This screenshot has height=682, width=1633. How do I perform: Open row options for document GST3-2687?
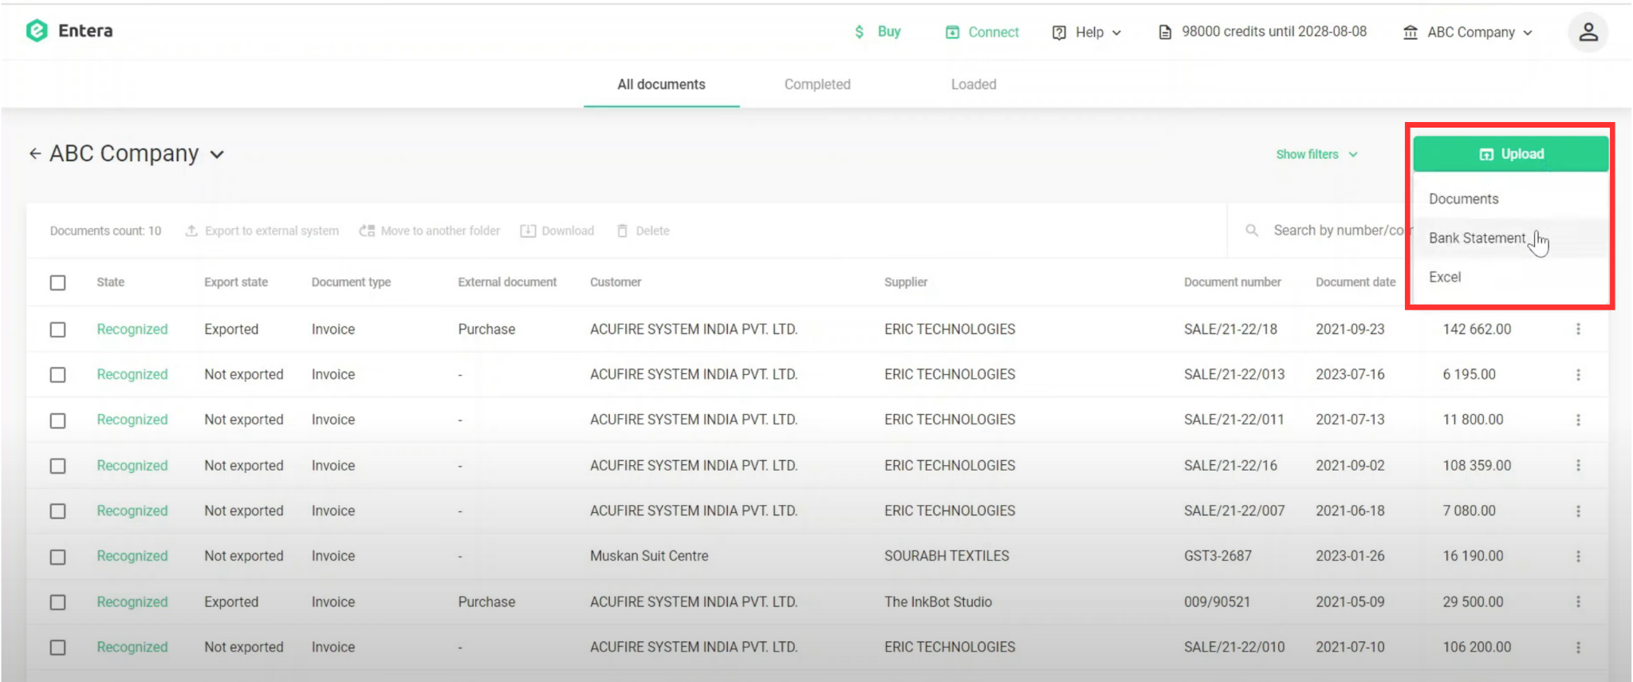[x=1577, y=556]
